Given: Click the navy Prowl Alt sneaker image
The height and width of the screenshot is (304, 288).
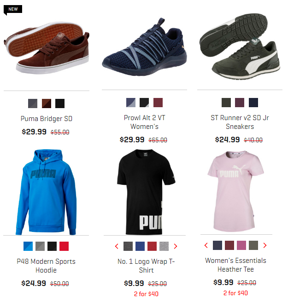Looking at the screenshot, I should coord(144,48).
